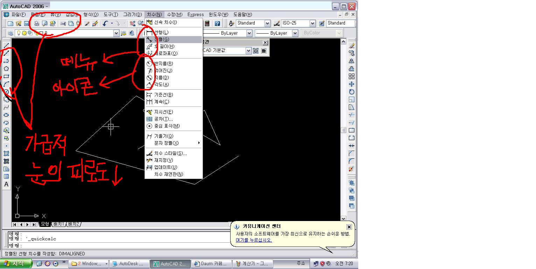Open the Layer Properties Manager icon

(10, 33)
